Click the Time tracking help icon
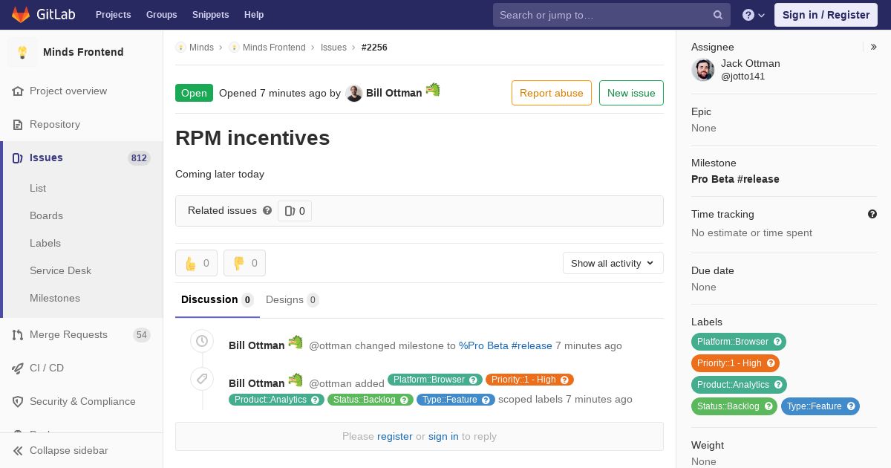 (x=872, y=214)
